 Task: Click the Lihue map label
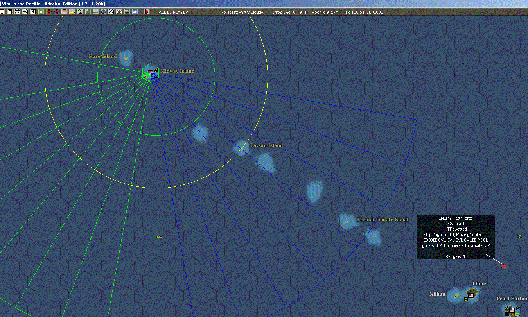[x=479, y=284]
